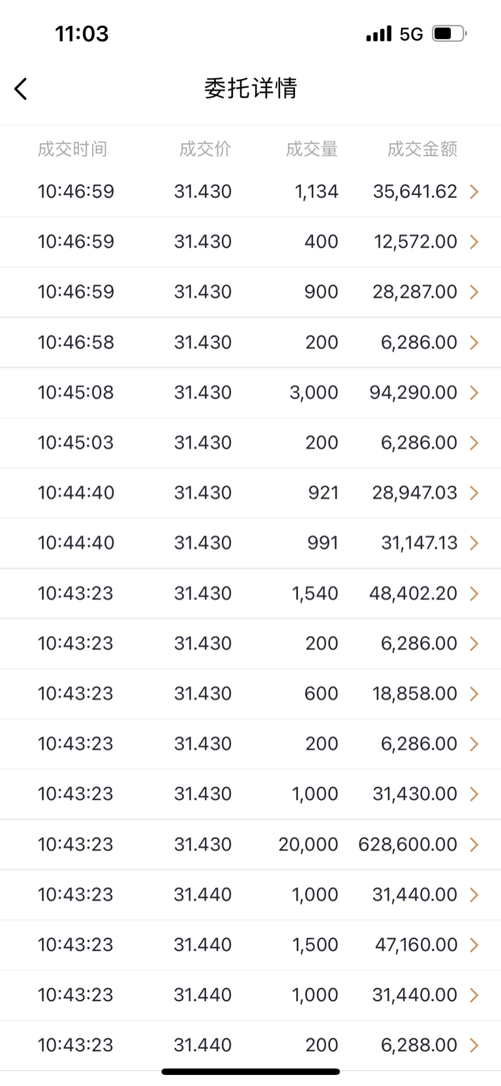Select the 10:45:08 trade of 3,000 shares
Image resolution: width=501 pixels, height=1086 pixels.
pyautogui.click(x=250, y=392)
